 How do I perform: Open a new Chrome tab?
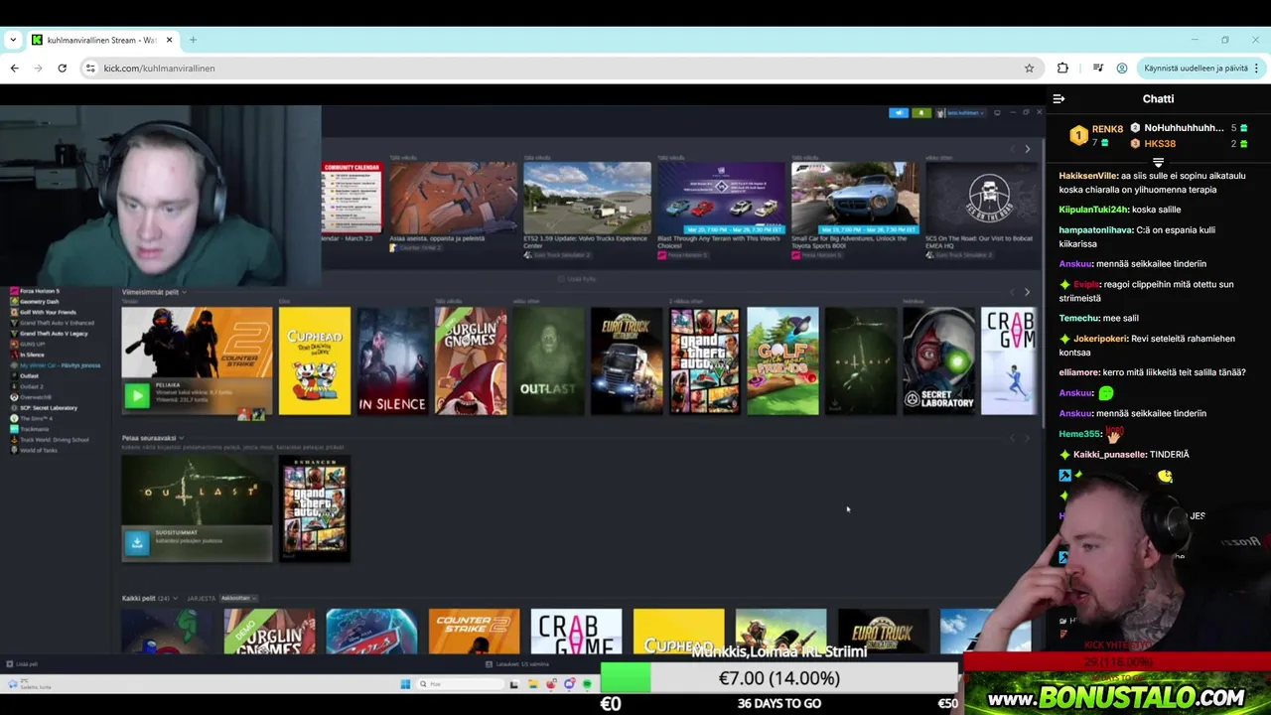[193, 40]
